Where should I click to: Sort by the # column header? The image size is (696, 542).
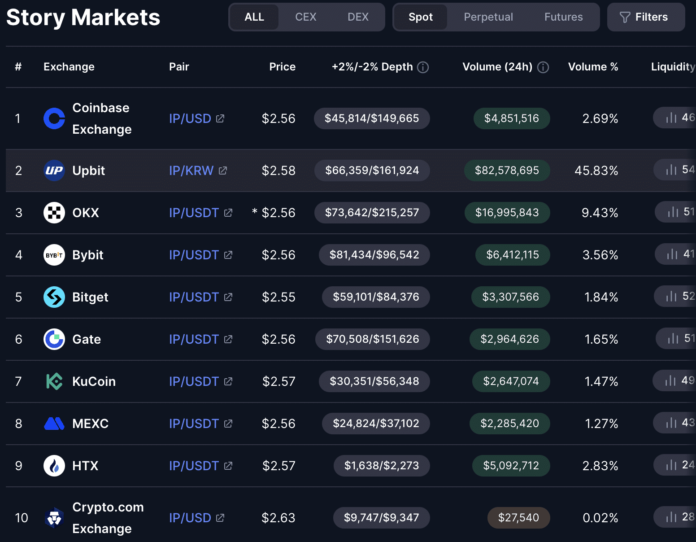18,67
